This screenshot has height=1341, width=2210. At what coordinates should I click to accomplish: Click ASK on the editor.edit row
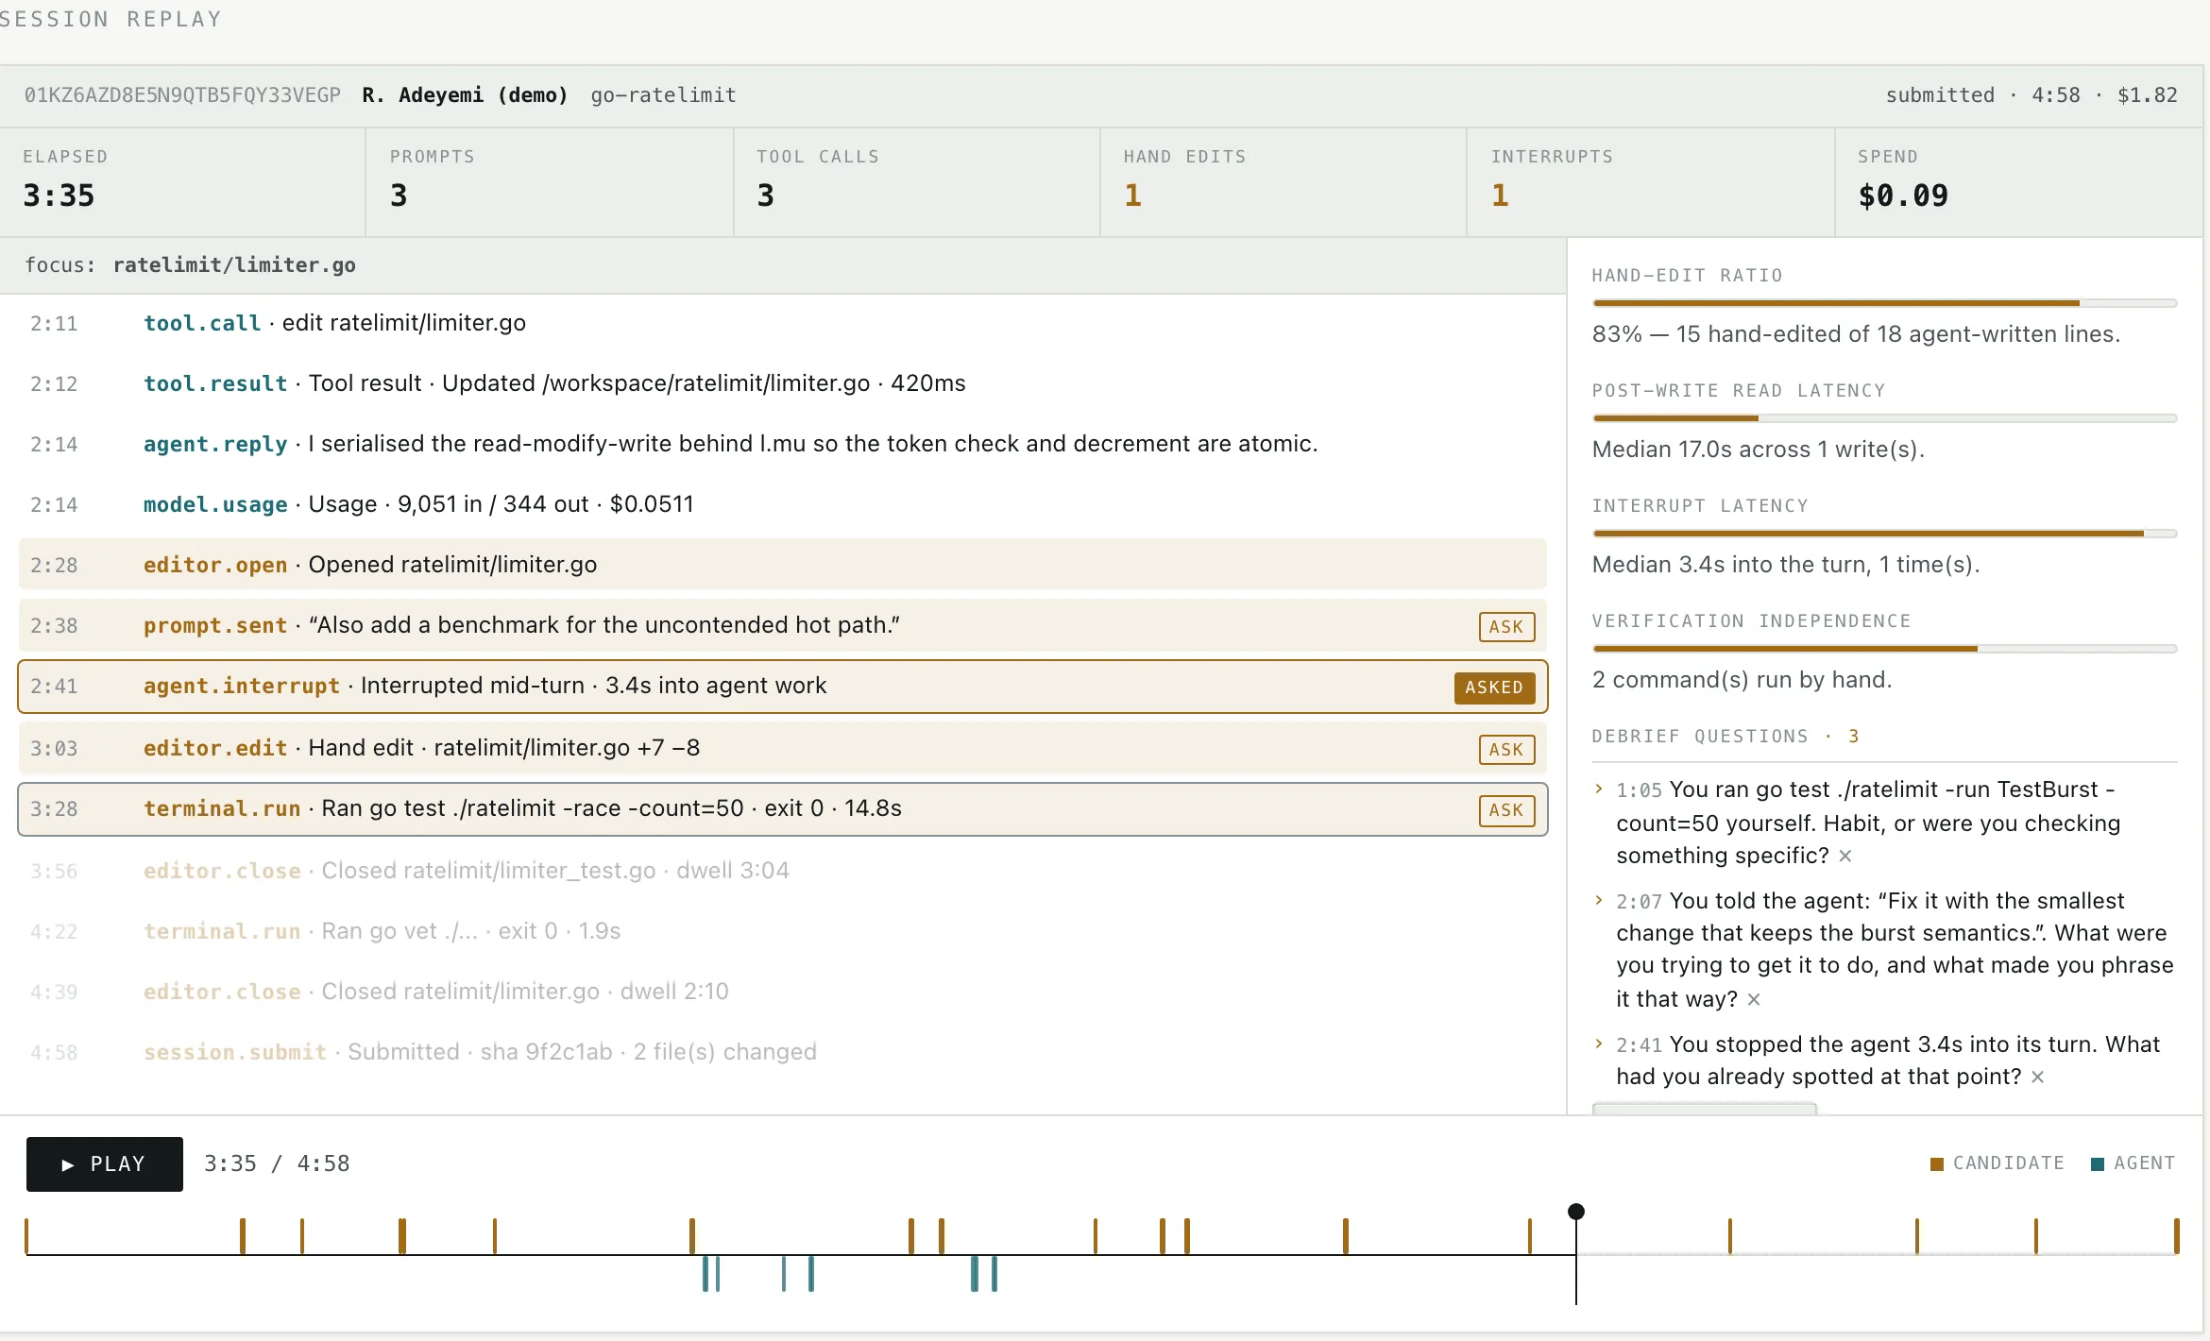pos(1506,749)
